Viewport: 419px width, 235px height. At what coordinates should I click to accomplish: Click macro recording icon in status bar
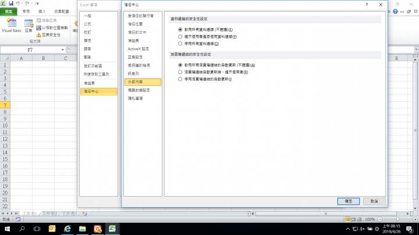point(18,219)
